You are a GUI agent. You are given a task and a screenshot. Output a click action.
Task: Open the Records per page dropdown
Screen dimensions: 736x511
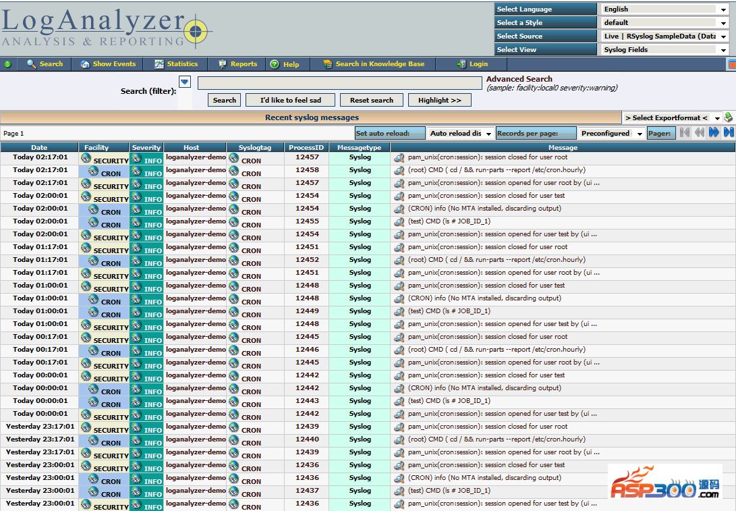point(612,133)
